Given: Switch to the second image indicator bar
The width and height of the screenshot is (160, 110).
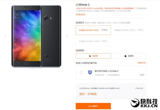Looking at the screenshot, I should click(40, 69).
